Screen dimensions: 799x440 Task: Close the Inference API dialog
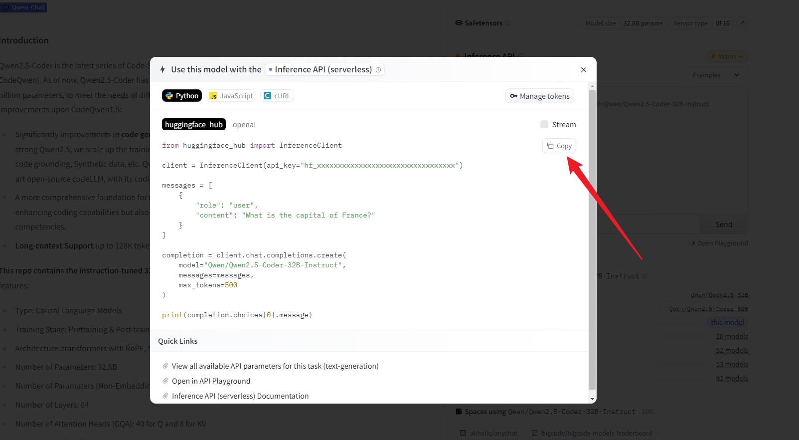(x=584, y=70)
